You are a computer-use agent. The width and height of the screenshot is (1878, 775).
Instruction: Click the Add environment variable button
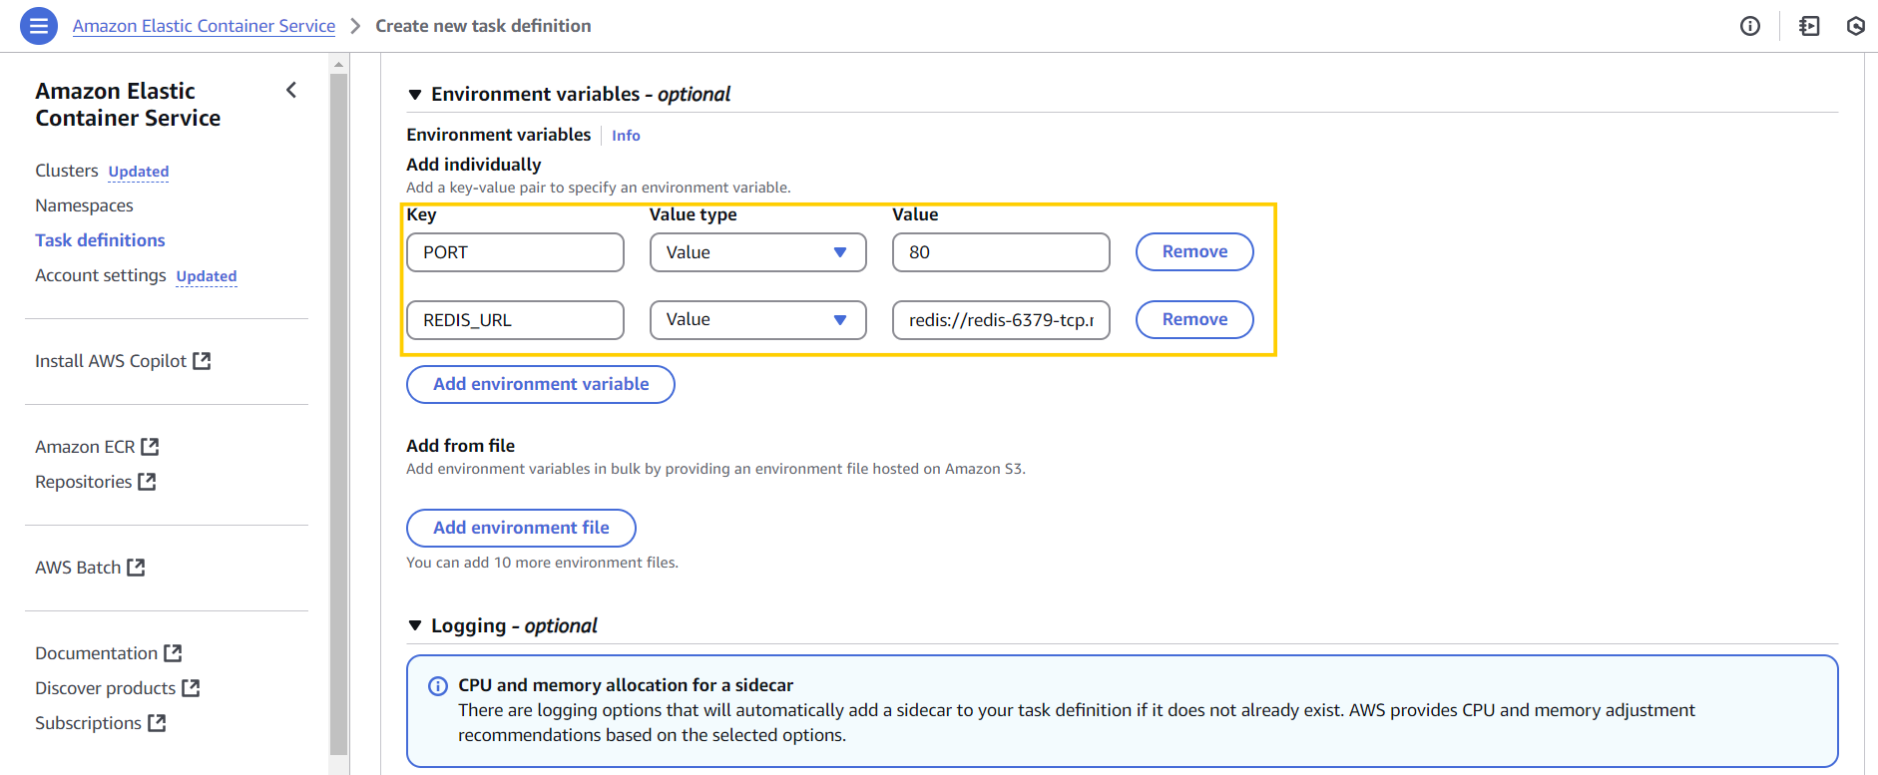pyautogui.click(x=540, y=384)
